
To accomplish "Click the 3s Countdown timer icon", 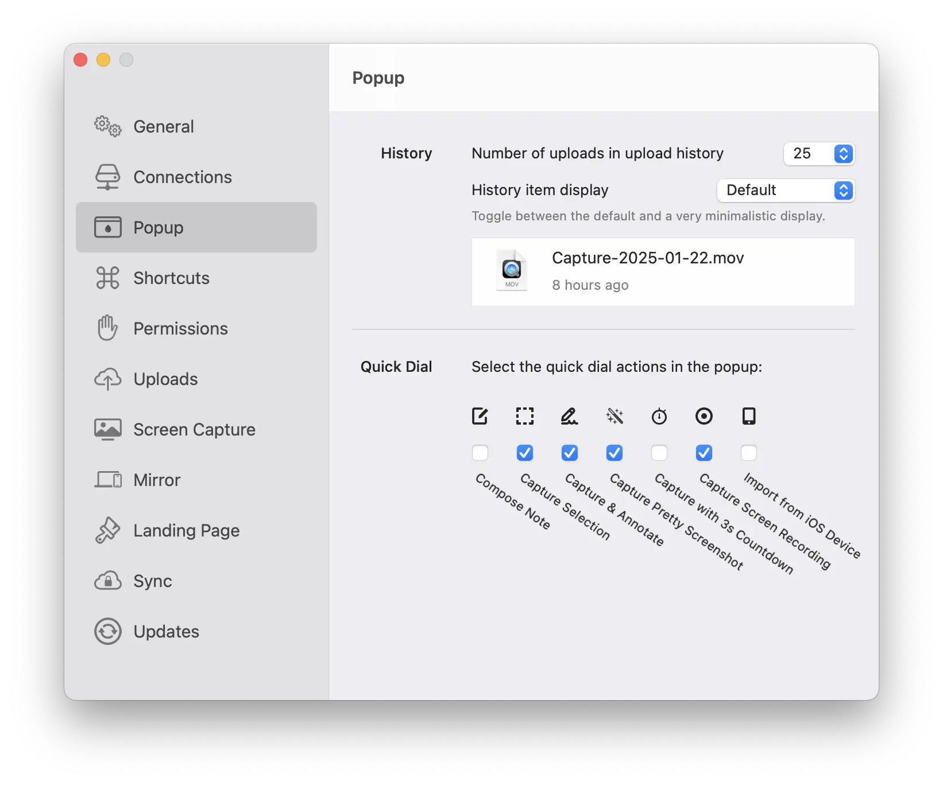I will [x=659, y=416].
